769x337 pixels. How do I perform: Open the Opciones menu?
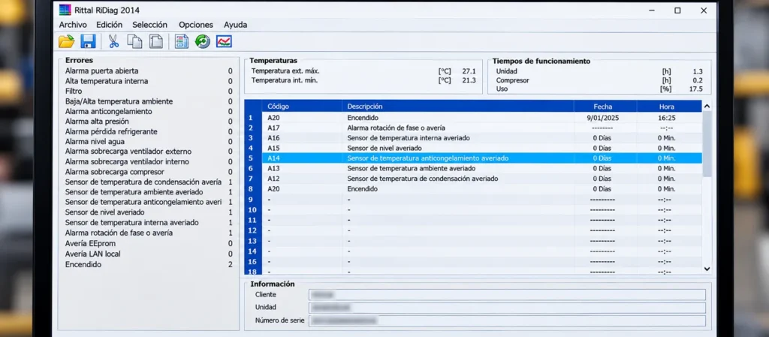tap(196, 25)
